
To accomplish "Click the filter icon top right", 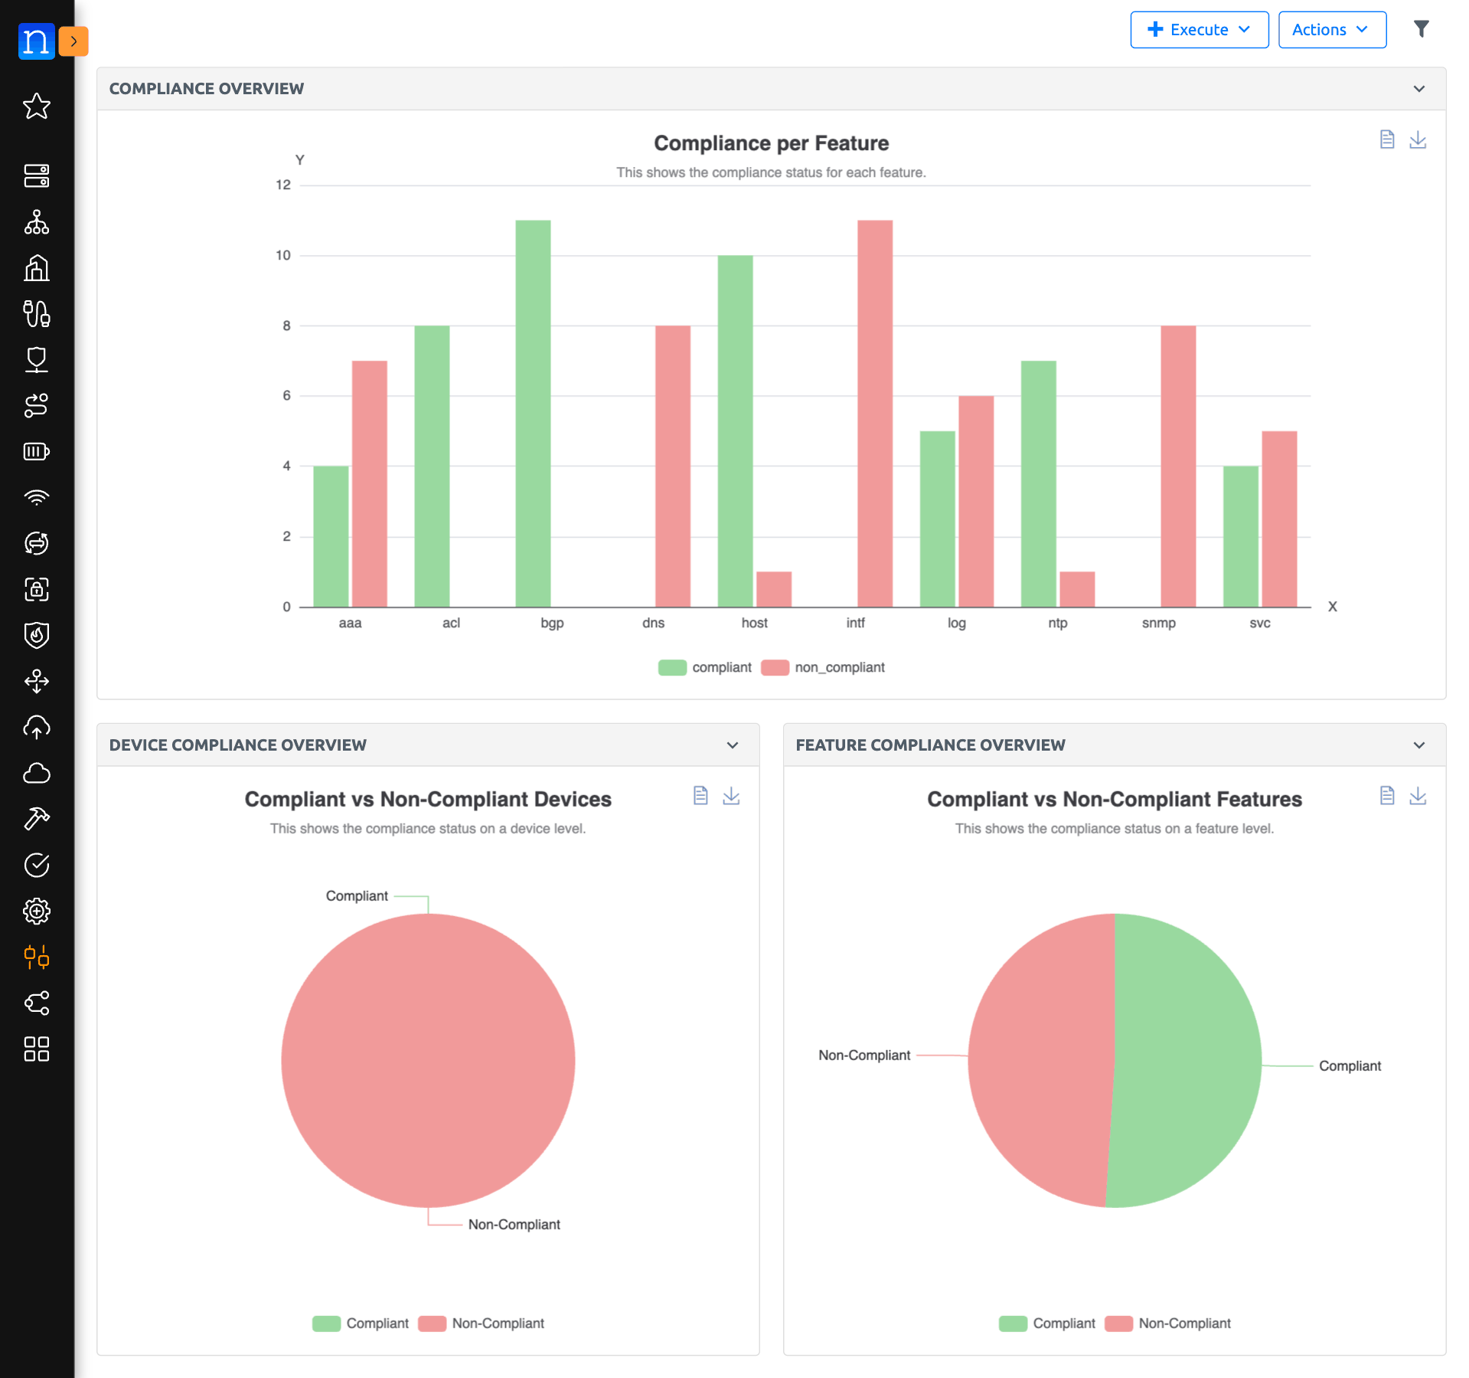I will click(x=1421, y=28).
